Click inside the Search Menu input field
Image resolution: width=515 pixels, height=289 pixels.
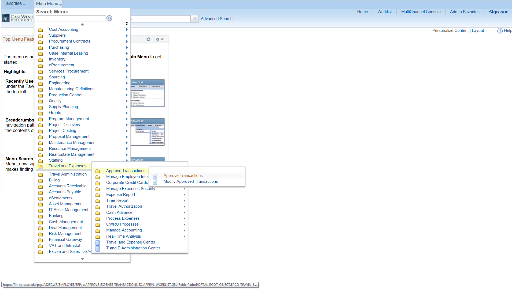[71, 18]
